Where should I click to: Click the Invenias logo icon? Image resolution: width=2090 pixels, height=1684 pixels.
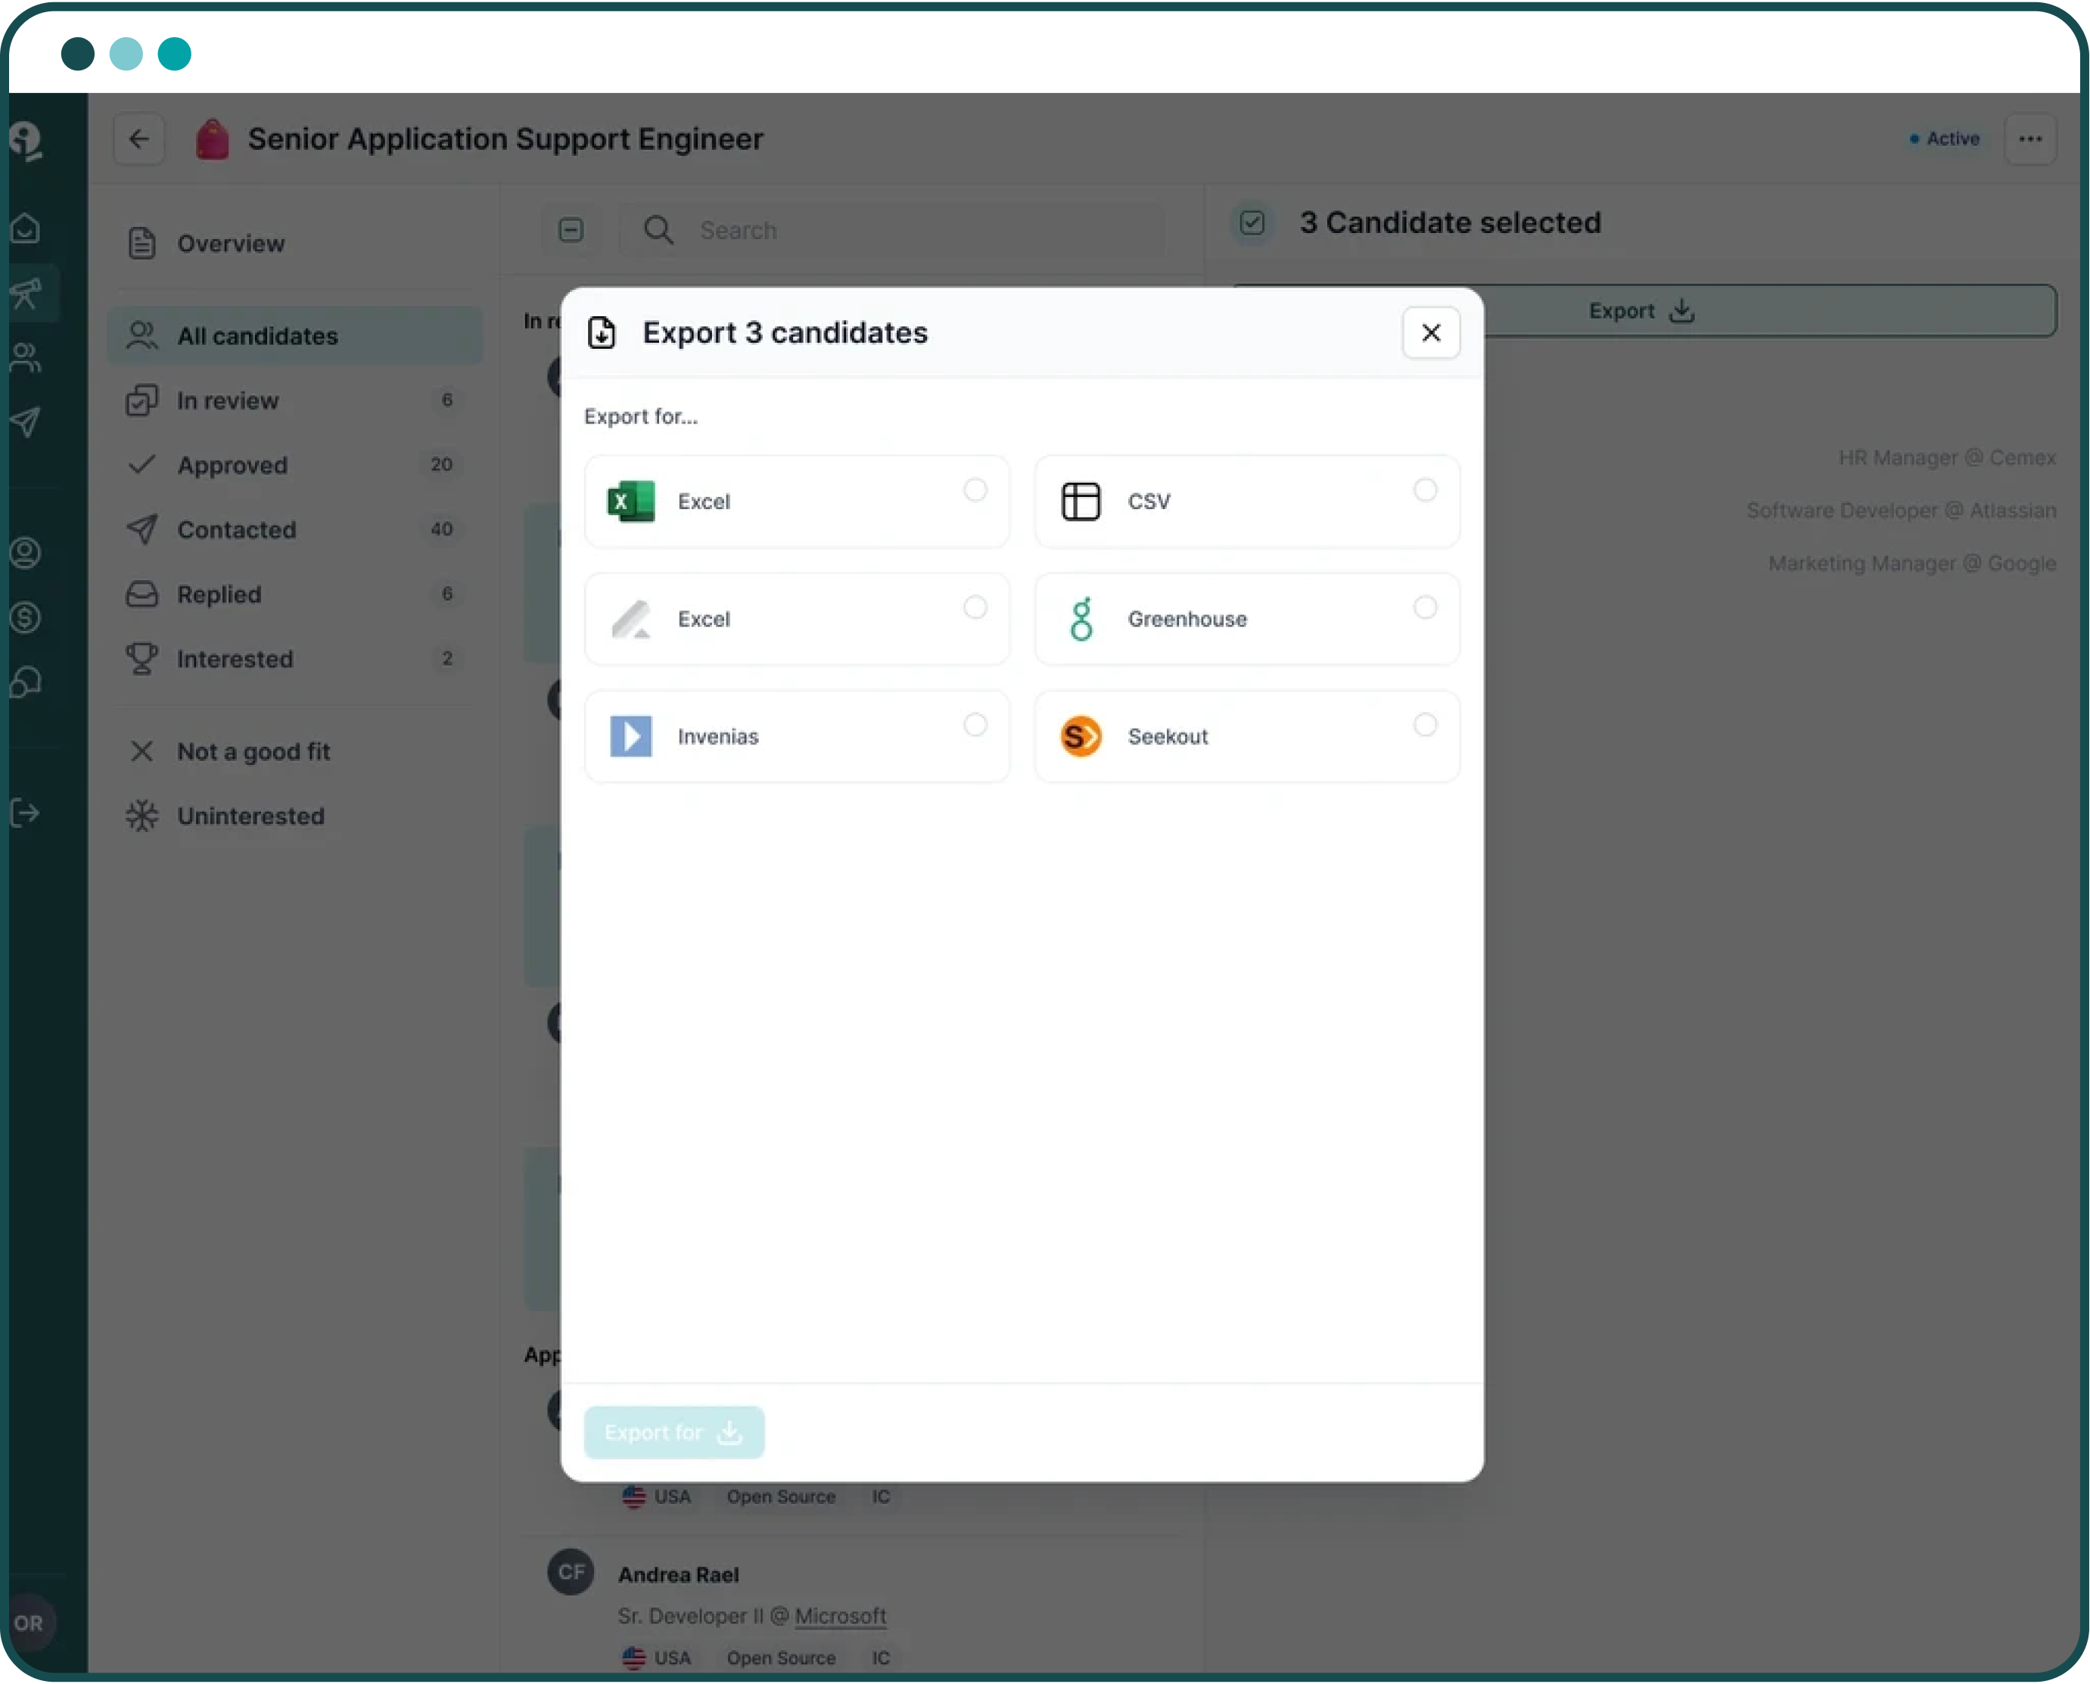point(630,736)
